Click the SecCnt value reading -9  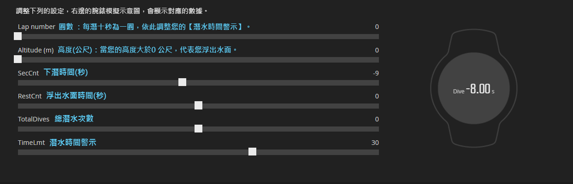click(376, 73)
